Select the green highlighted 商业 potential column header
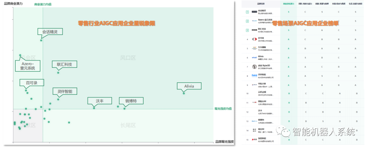 (289, 4)
